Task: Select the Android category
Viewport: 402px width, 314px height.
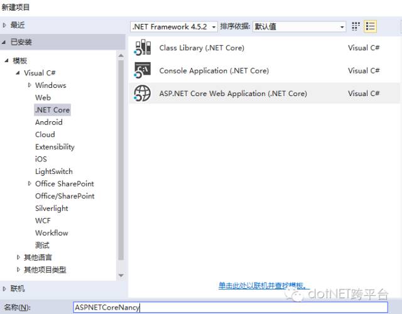Action: [x=49, y=122]
